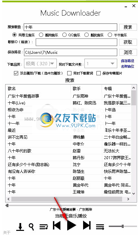Open the music playlist icon
Image resolution: width=138 pixels, height=240 pixels.
[x=44, y=227]
